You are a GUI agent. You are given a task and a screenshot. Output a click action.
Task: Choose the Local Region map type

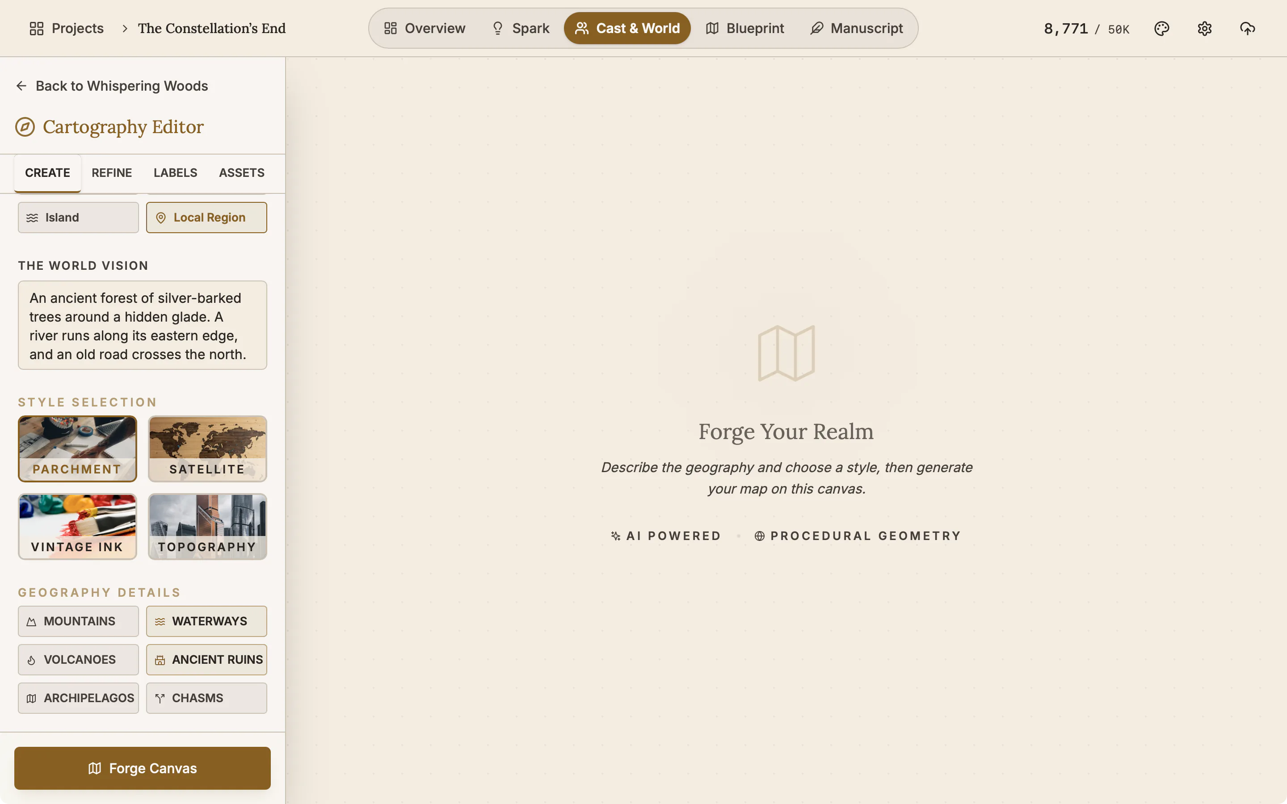[x=206, y=218]
